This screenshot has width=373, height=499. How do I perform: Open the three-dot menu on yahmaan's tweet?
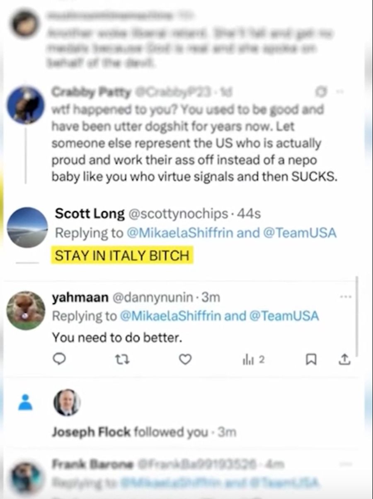[345, 297]
